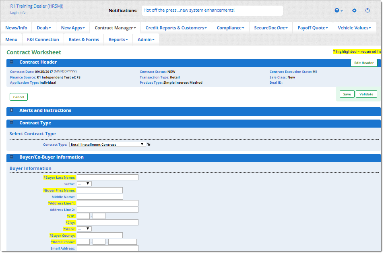Click the Home Phone last digits field

(122, 242)
